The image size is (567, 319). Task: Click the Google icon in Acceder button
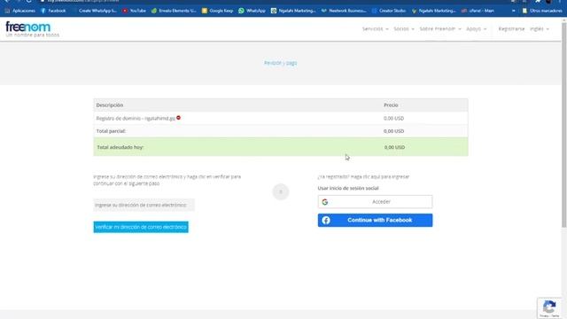point(325,202)
